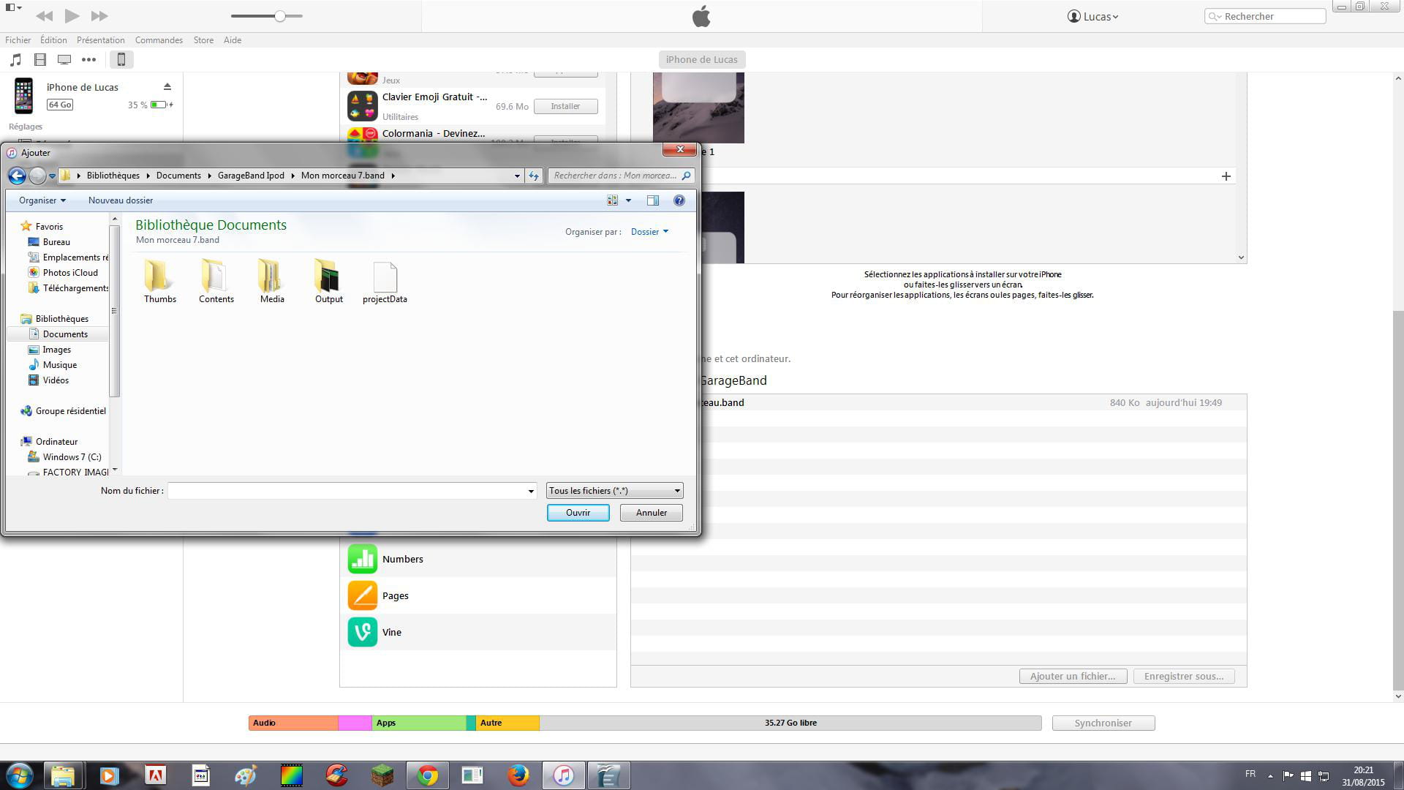Click the Nom du fichier input field
Screen dimensions: 1404x790
(347, 491)
